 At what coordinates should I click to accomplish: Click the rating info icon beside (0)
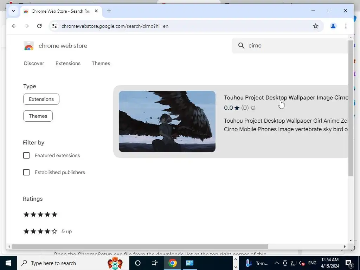pos(253,108)
